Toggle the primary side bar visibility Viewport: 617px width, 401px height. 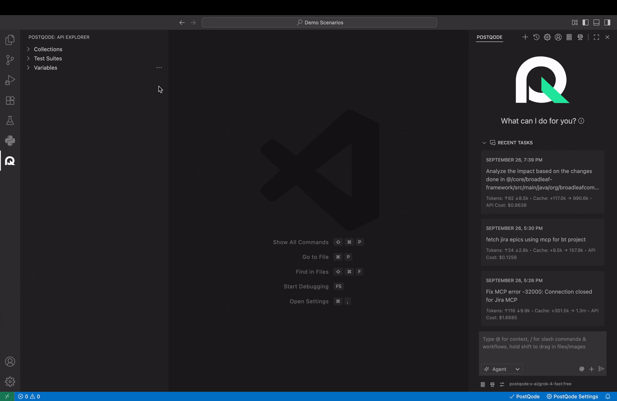pos(585,22)
